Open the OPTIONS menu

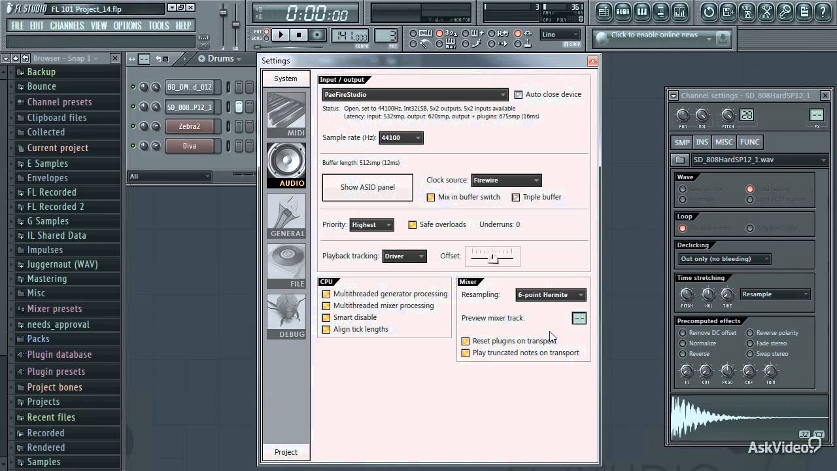pos(128,26)
